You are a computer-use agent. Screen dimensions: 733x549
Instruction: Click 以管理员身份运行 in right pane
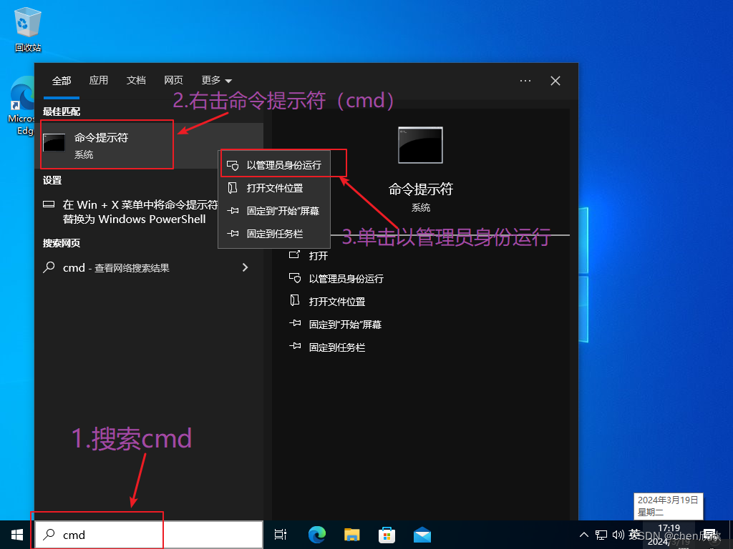coord(346,279)
